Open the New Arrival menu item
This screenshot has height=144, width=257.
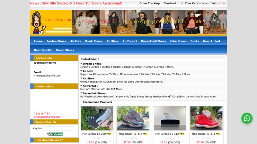(211, 41)
